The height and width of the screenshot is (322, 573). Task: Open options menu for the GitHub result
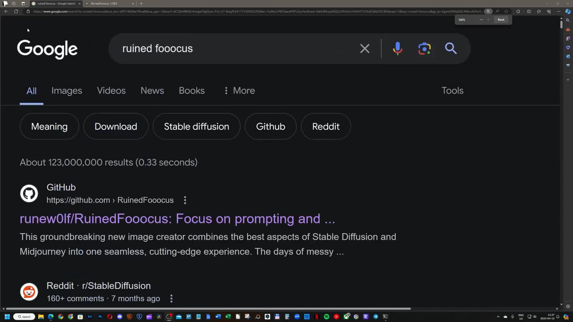pyautogui.click(x=185, y=200)
